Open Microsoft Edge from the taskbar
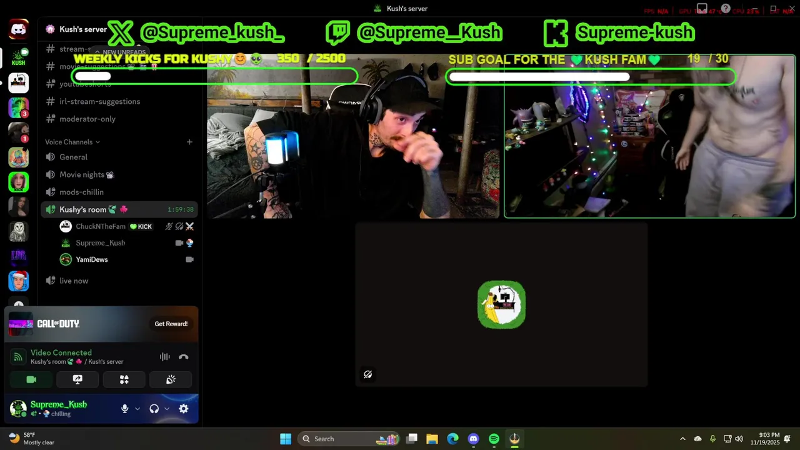The image size is (800, 450). 452,439
